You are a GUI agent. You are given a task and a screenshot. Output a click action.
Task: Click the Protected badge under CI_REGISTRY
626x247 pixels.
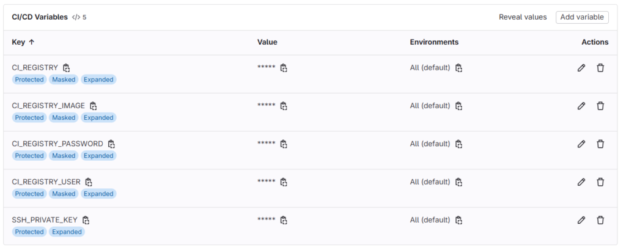(29, 79)
